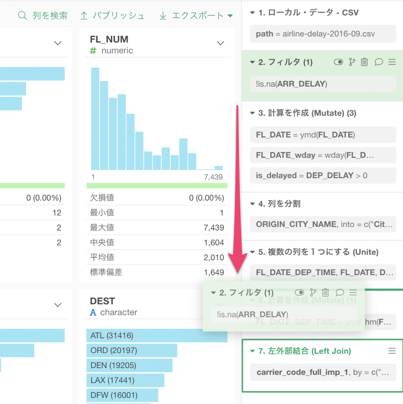Screen dimensions: 403x404
Task: Click the パブリッシュ button
Action: click(x=118, y=16)
